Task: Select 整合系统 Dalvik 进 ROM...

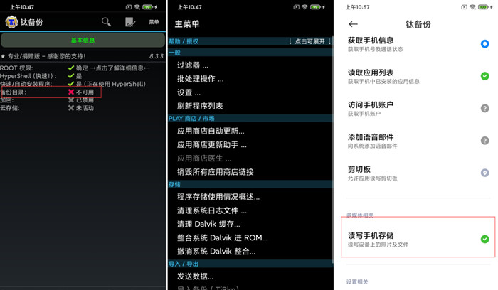Action: pos(250,237)
